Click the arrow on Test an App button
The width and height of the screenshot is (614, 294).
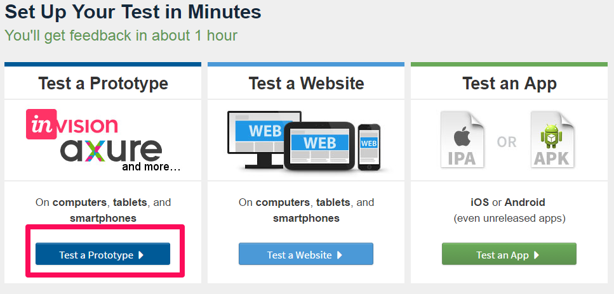pos(537,255)
